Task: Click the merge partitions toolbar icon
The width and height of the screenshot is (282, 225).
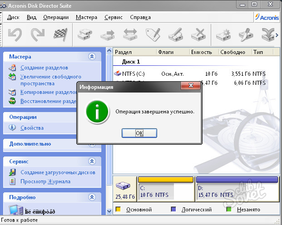Action: (268, 35)
